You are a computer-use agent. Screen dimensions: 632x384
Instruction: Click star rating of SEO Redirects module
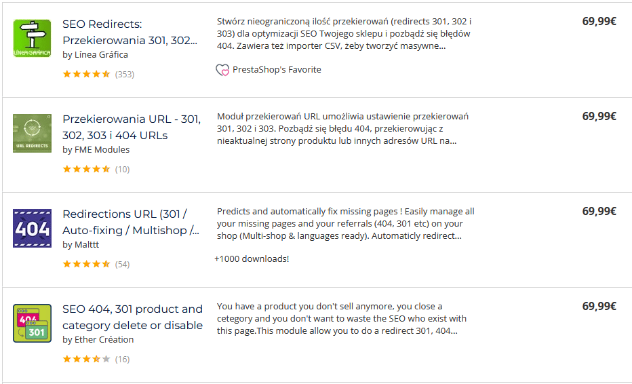86,74
